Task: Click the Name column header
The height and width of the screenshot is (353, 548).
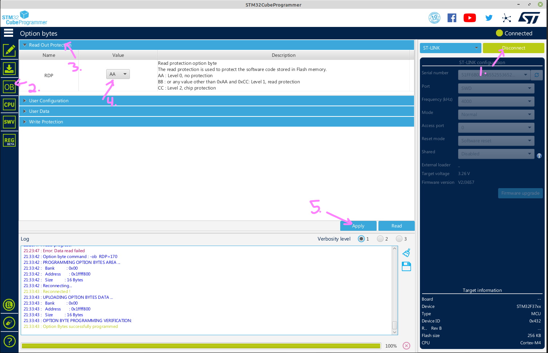Action: click(49, 55)
